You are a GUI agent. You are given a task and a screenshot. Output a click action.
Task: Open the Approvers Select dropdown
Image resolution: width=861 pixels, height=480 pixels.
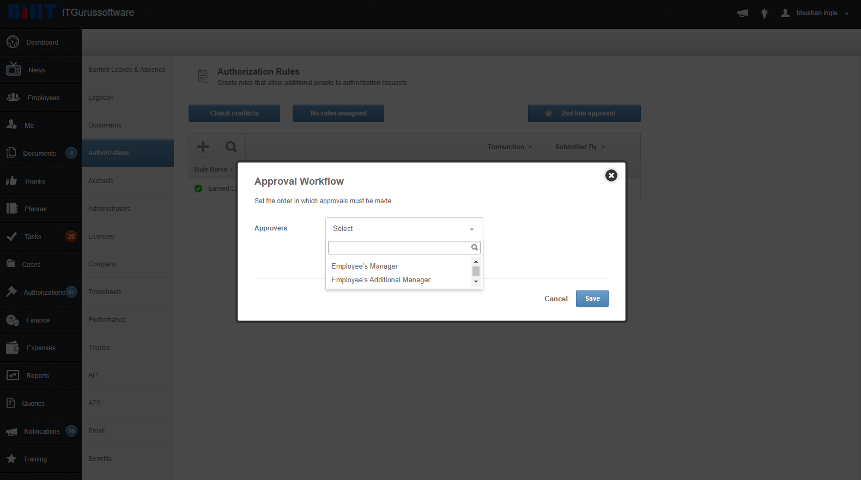(x=404, y=228)
